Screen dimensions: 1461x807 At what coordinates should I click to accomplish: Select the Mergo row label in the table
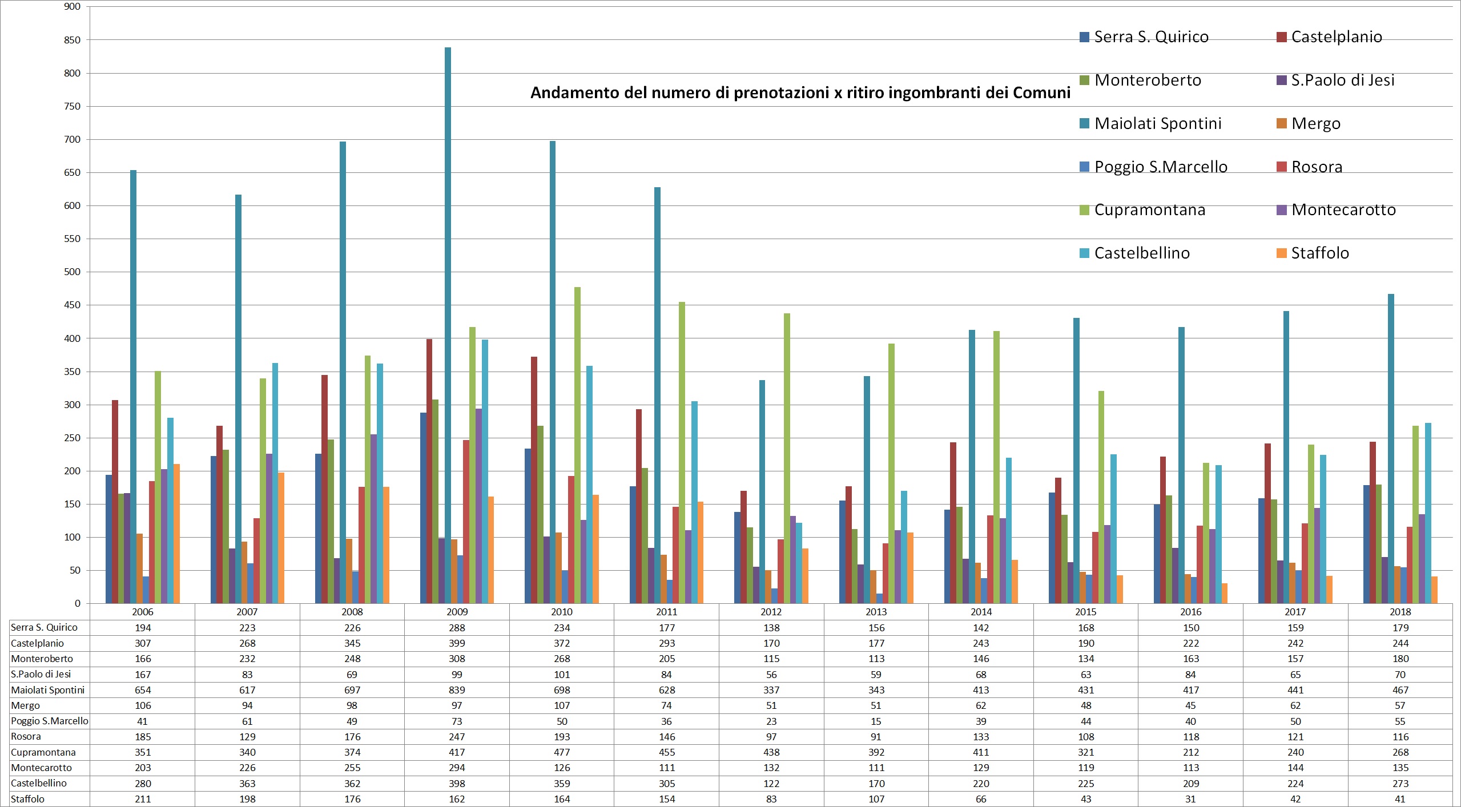25,705
